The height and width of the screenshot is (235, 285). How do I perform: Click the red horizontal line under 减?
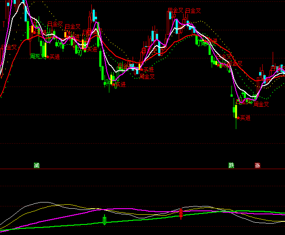coord(132,169)
